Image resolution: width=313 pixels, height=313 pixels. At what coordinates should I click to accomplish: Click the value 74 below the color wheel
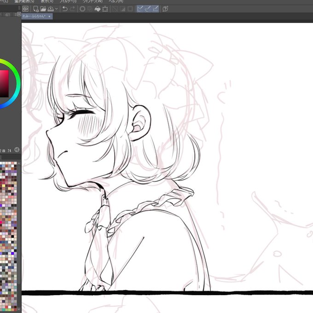[9, 151]
